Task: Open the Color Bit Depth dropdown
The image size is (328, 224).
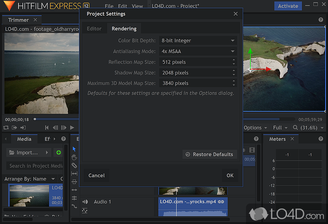Action: pyautogui.click(x=198, y=41)
